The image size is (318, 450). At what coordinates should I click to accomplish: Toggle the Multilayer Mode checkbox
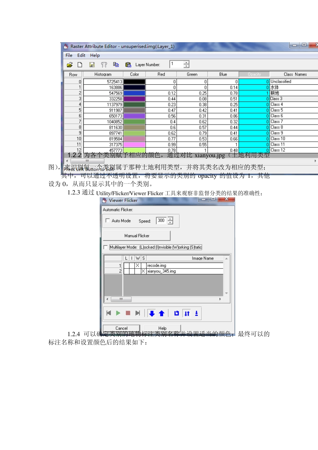pyautogui.click(x=106, y=247)
